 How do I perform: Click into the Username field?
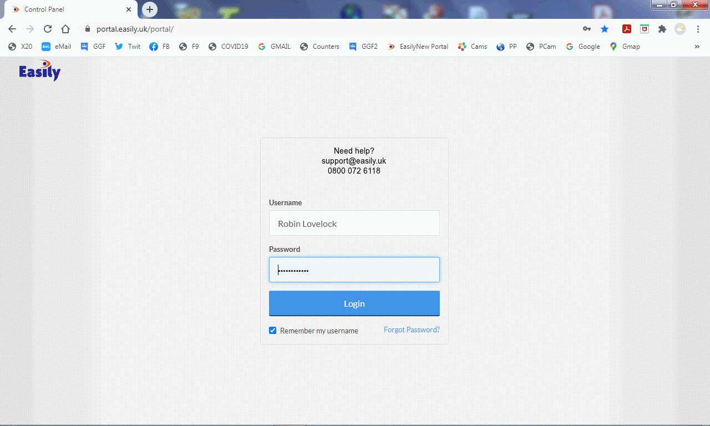(354, 224)
